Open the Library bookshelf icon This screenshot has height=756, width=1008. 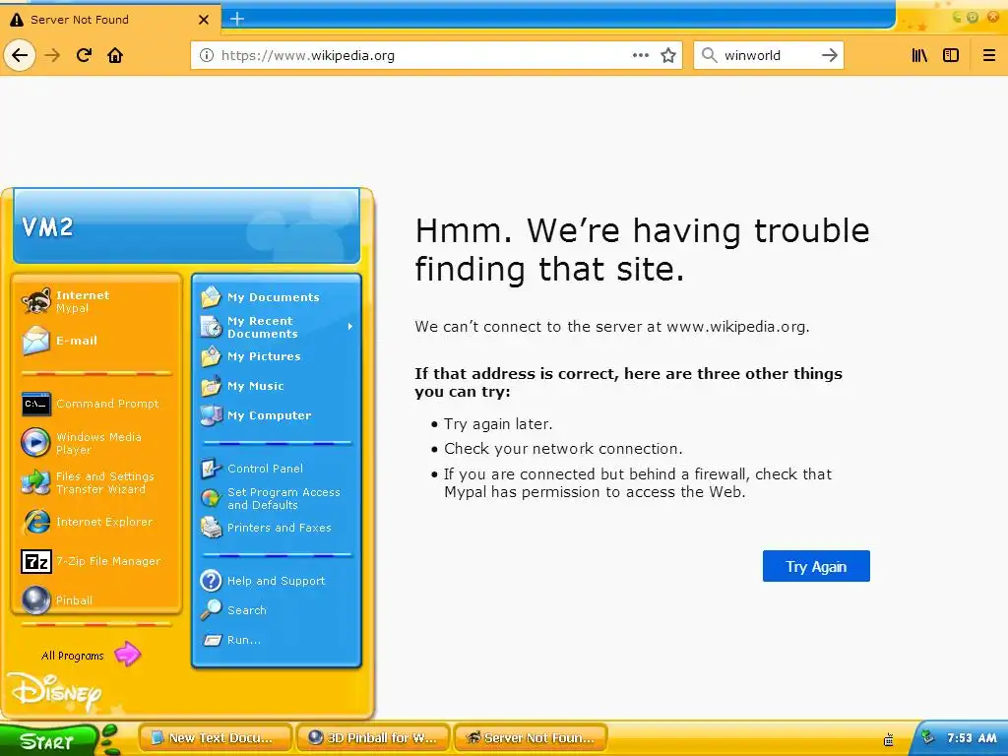click(920, 55)
